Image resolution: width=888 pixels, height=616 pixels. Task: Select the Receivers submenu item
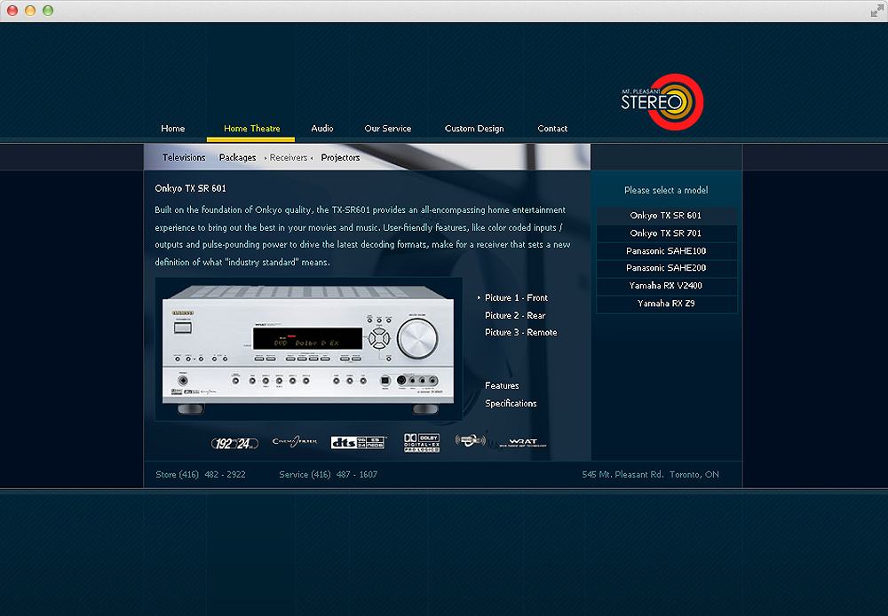(x=289, y=157)
